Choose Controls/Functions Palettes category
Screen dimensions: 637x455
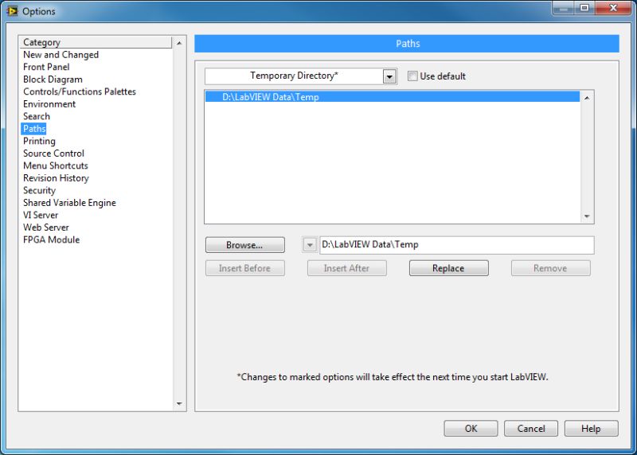[x=80, y=91]
